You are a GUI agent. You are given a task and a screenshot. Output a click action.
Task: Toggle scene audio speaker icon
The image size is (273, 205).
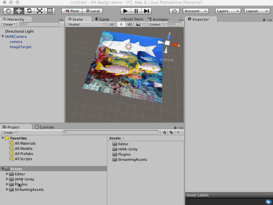[x=130, y=25]
